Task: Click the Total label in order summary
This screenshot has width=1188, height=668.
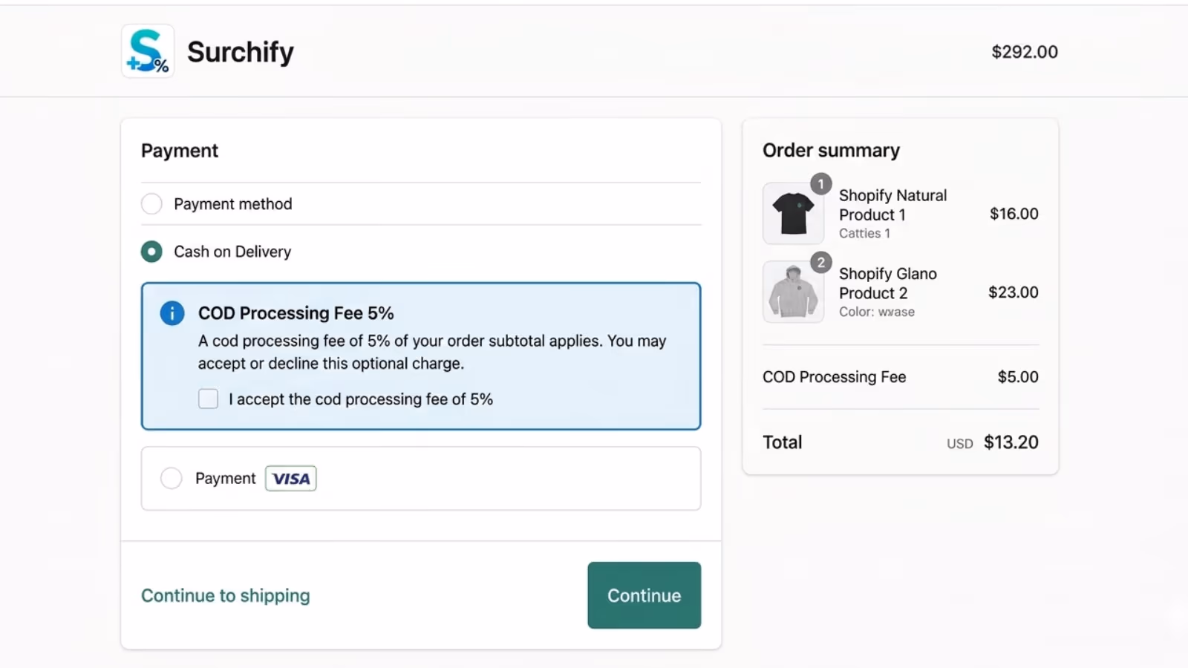Action: click(x=783, y=442)
